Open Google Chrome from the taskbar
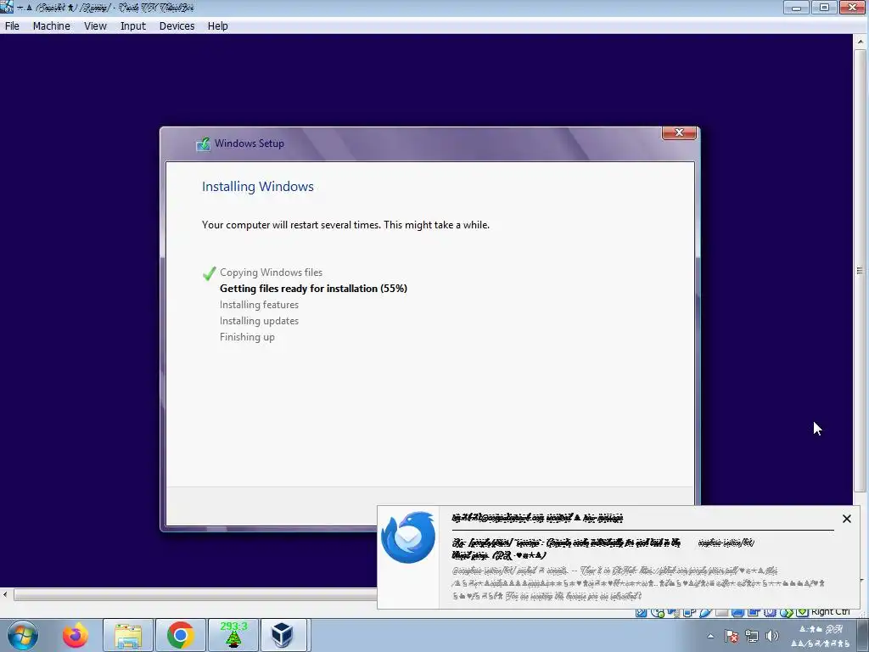This screenshot has height=652, width=869. (x=180, y=635)
